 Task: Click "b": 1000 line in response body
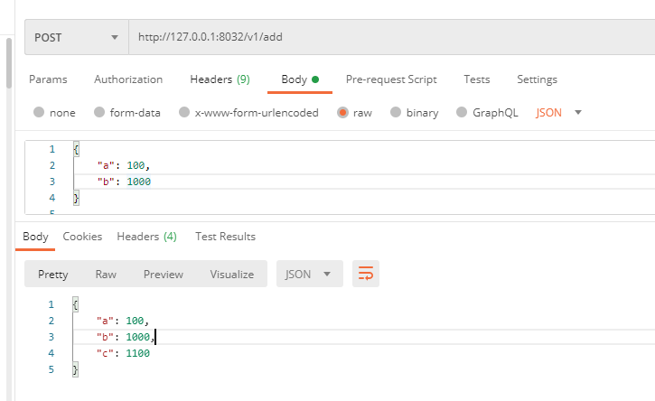126,337
